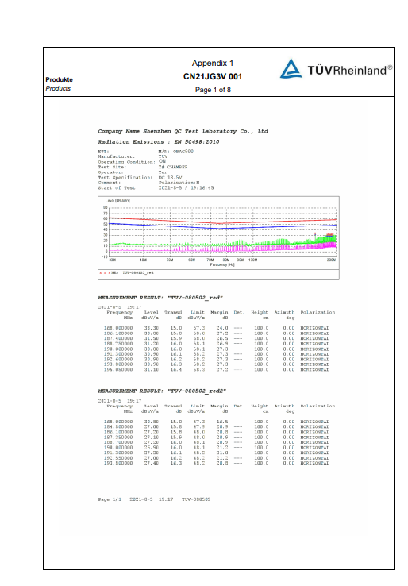Click the 'Operating Condition:' field label
408x586 pixels.
coord(126,162)
